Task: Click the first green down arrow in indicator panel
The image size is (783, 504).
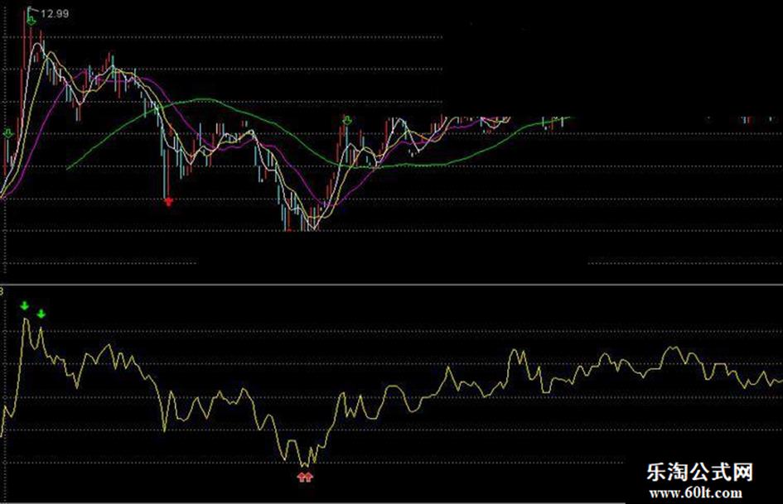Action: (x=25, y=306)
